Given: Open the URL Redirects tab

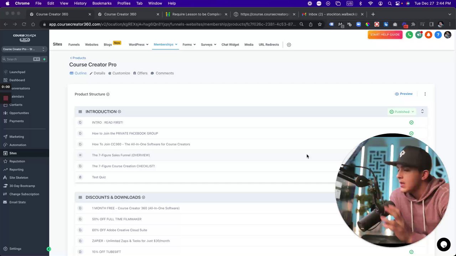Looking at the screenshot, I should point(269,45).
